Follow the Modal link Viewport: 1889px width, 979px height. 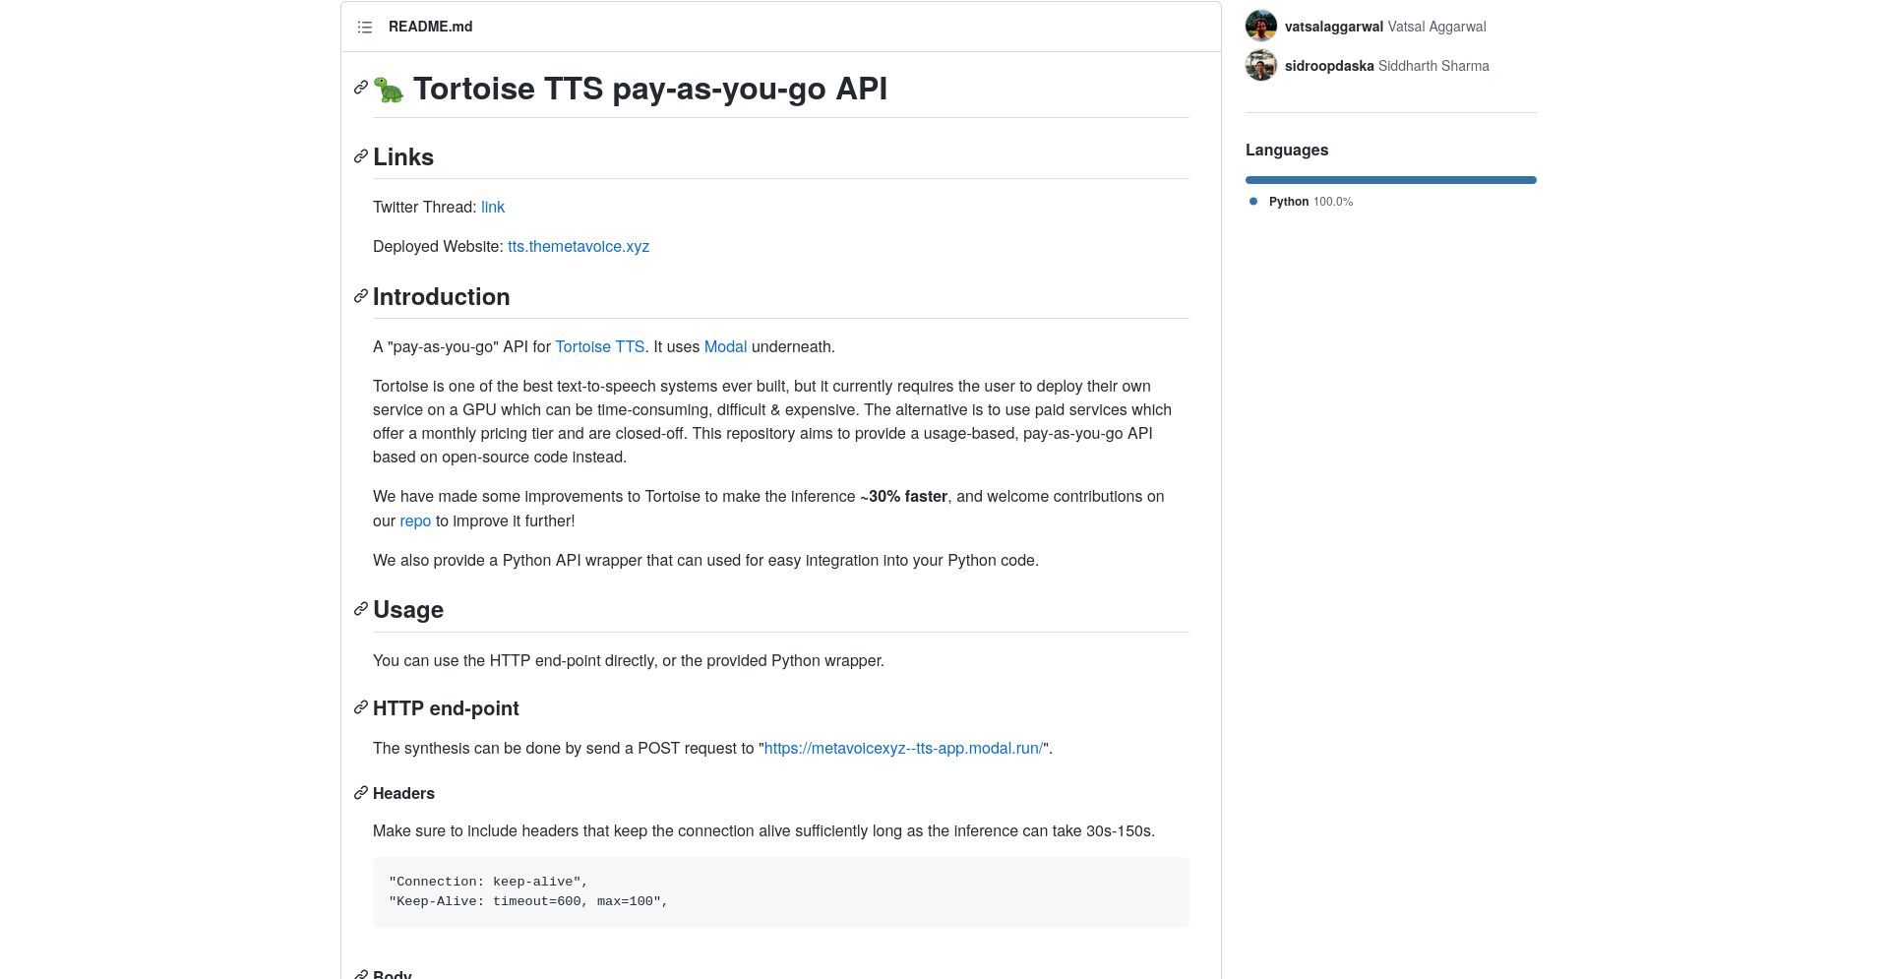725,347
